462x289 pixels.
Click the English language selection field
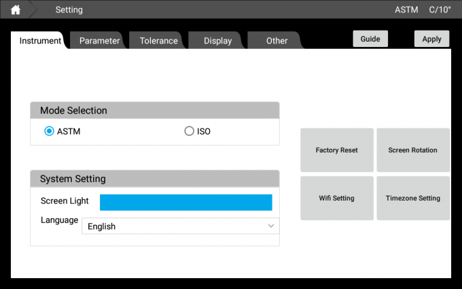click(173, 226)
